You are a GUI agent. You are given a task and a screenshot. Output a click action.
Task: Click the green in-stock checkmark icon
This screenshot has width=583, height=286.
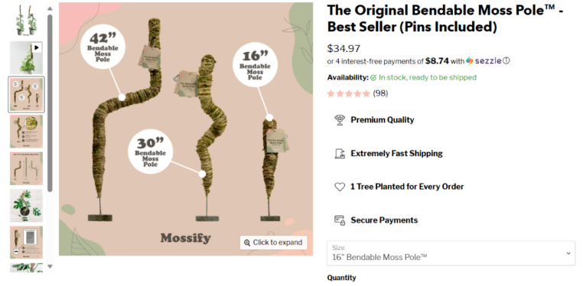coord(373,78)
